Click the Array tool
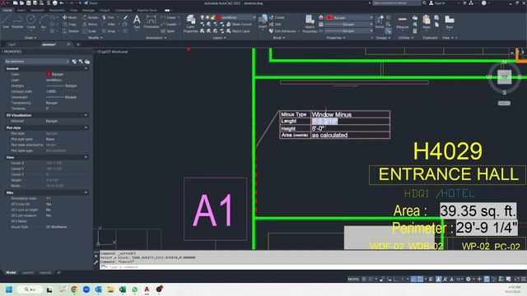This screenshot has height=296, width=527. (109, 31)
